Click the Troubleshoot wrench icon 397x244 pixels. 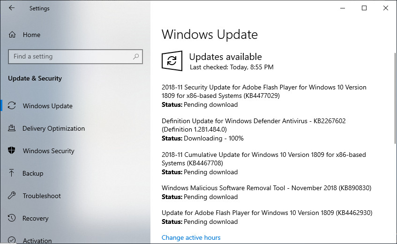tap(12, 196)
